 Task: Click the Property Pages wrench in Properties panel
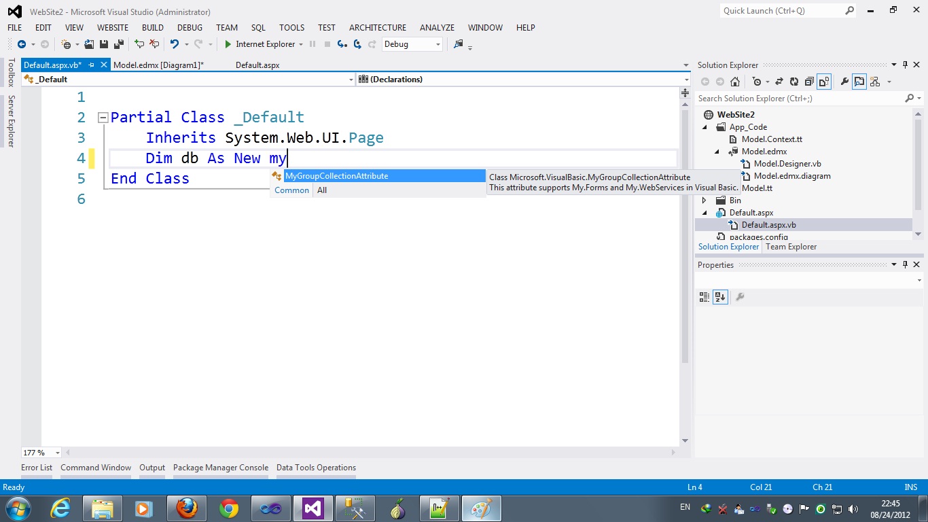pos(740,297)
